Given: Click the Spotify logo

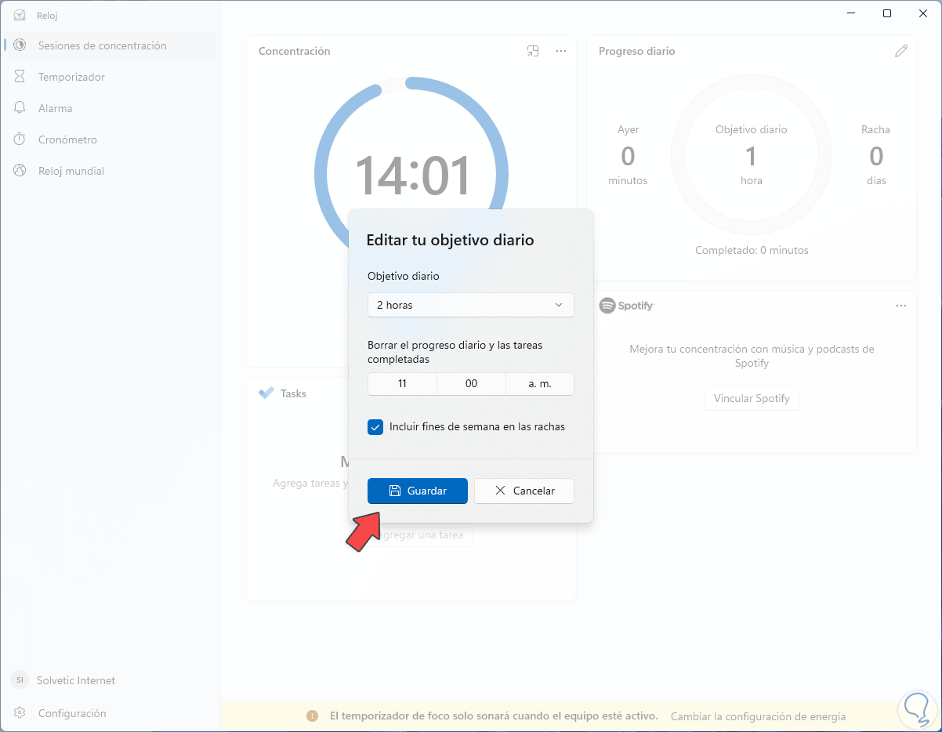Looking at the screenshot, I should [x=626, y=306].
